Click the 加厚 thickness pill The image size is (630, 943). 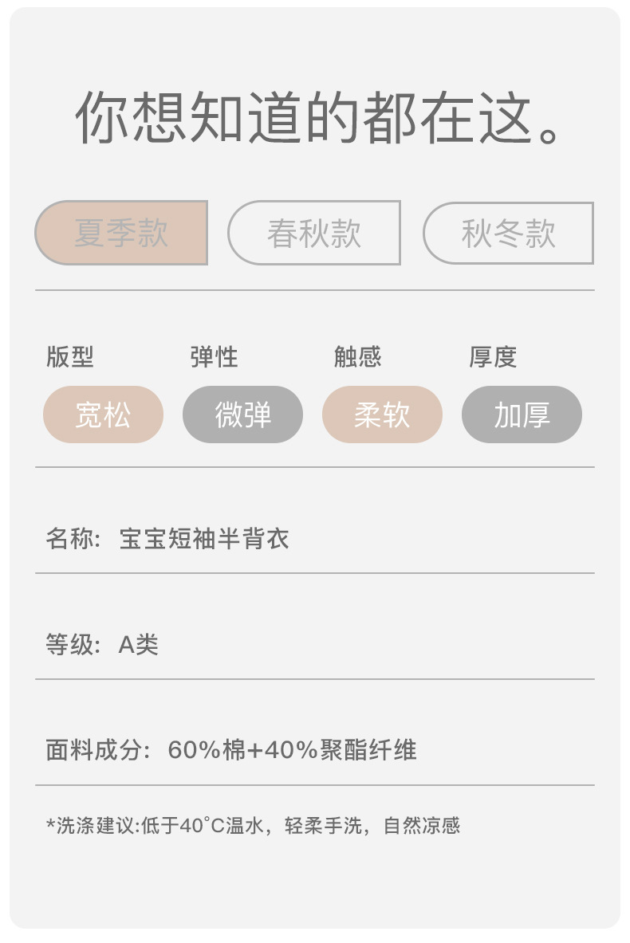point(522,415)
